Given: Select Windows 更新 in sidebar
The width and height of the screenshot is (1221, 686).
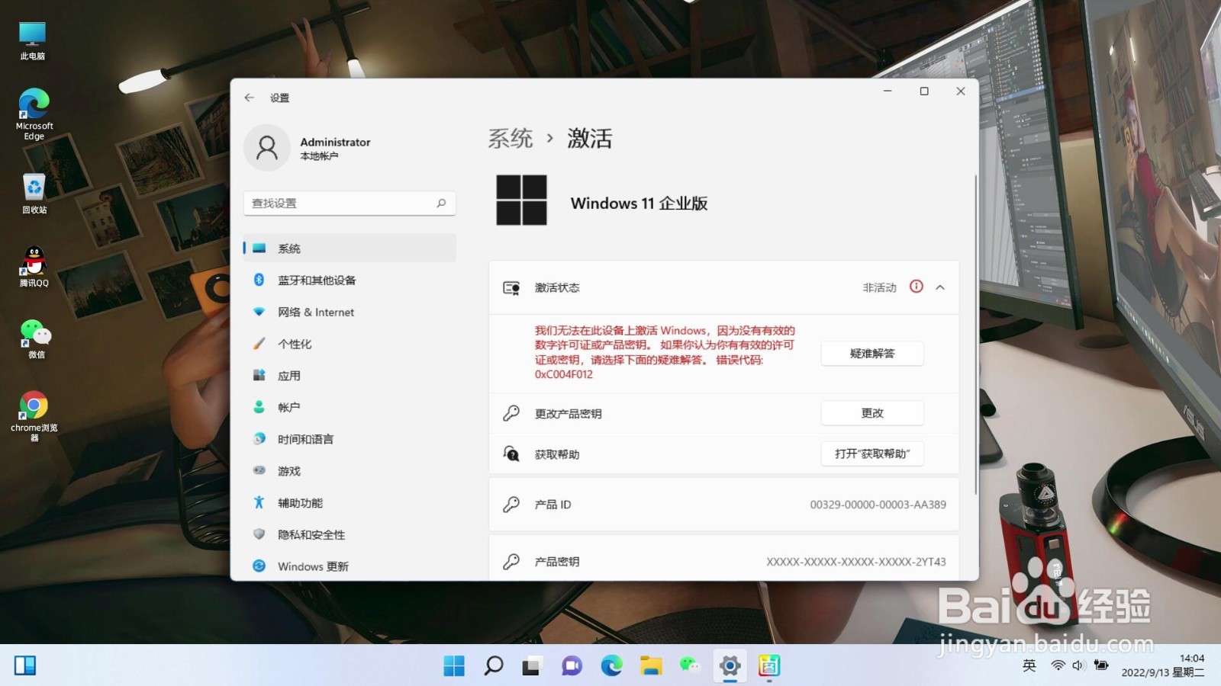Looking at the screenshot, I should click(x=350, y=566).
